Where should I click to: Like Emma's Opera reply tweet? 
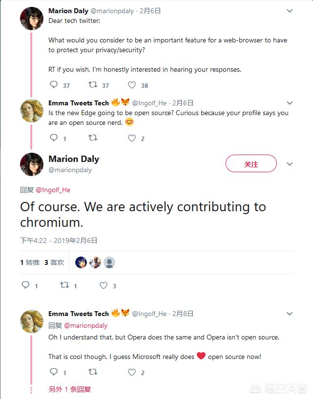coord(132,372)
